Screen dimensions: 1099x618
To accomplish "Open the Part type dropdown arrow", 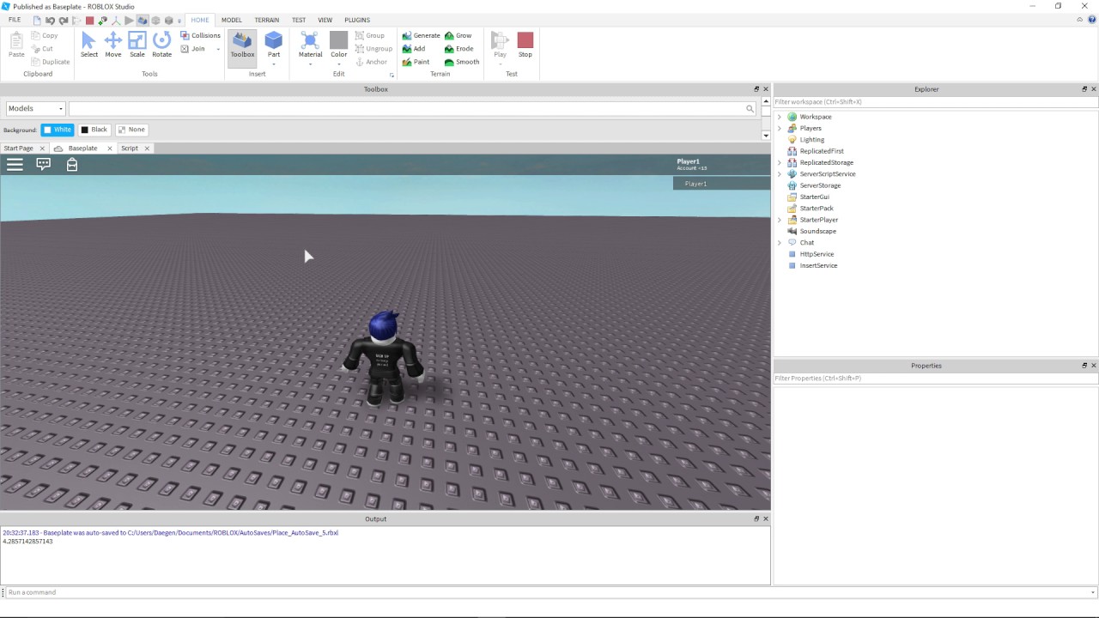I will click(x=274, y=64).
